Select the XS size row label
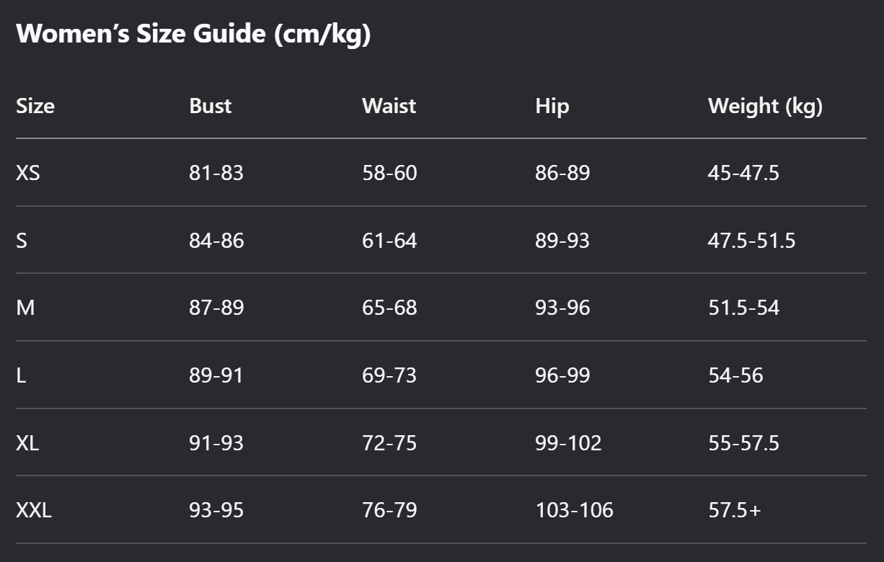This screenshot has height=562, width=884. click(x=28, y=173)
